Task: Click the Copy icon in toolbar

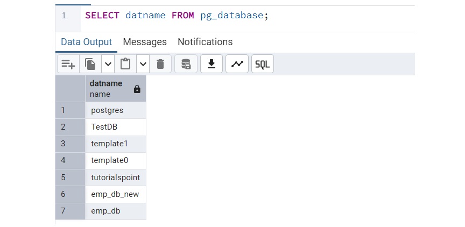Action: [90, 64]
